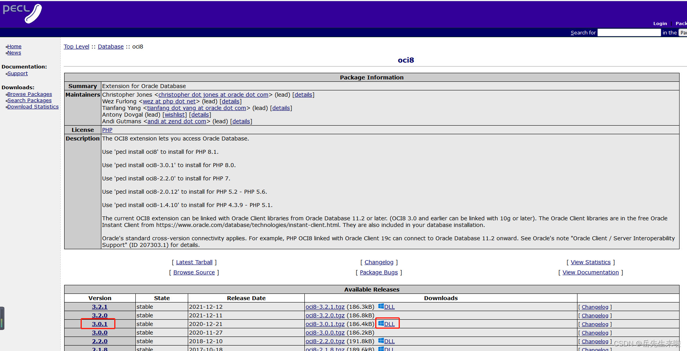Download oci8-3.0.1.tgz
This screenshot has height=351, width=687.
(325, 324)
